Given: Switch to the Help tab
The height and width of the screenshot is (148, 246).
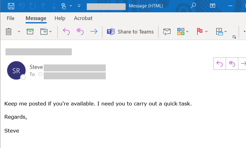Looking at the screenshot, I should (60, 18).
